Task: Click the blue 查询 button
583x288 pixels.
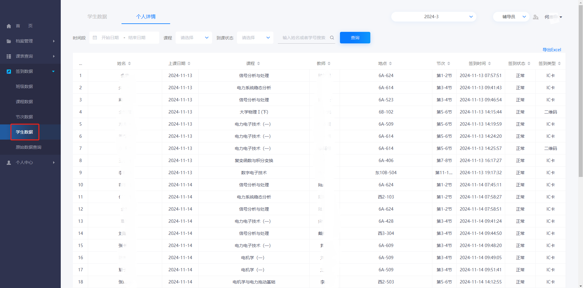Action: (x=355, y=38)
